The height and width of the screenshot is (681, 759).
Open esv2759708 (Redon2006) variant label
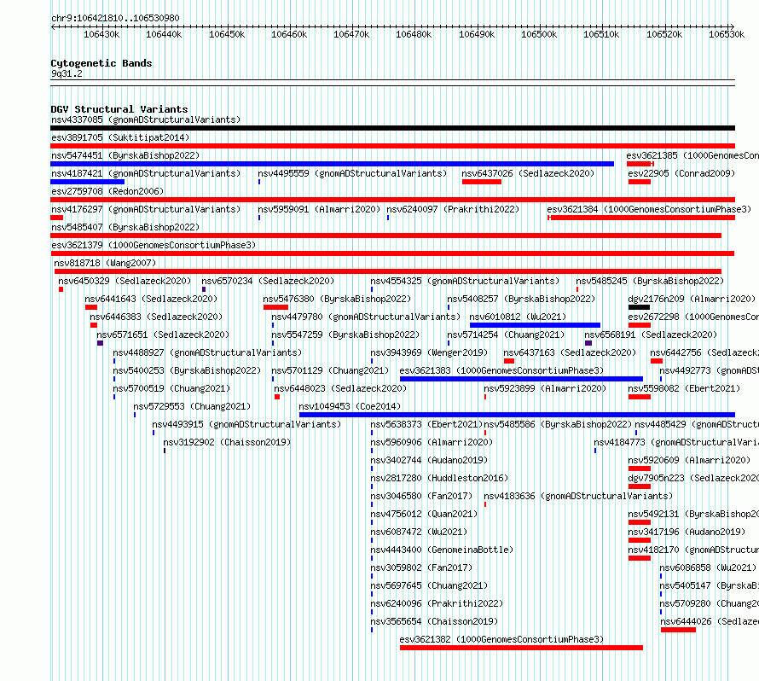(x=107, y=191)
